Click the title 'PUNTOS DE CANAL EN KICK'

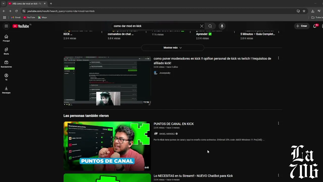click(x=174, y=124)
